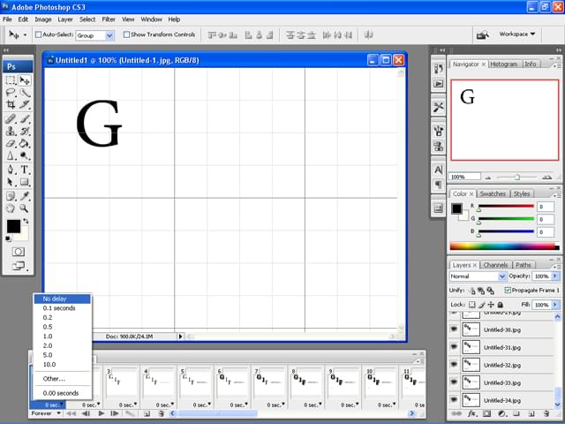This screenshot has width=565, height=424.
Task: Select the Notes tool
Action: pos(11,196)
